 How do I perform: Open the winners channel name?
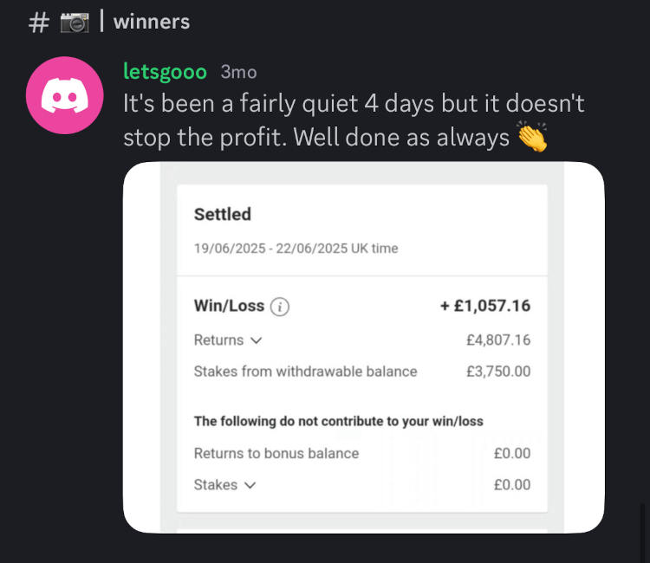tap(152, 22)
